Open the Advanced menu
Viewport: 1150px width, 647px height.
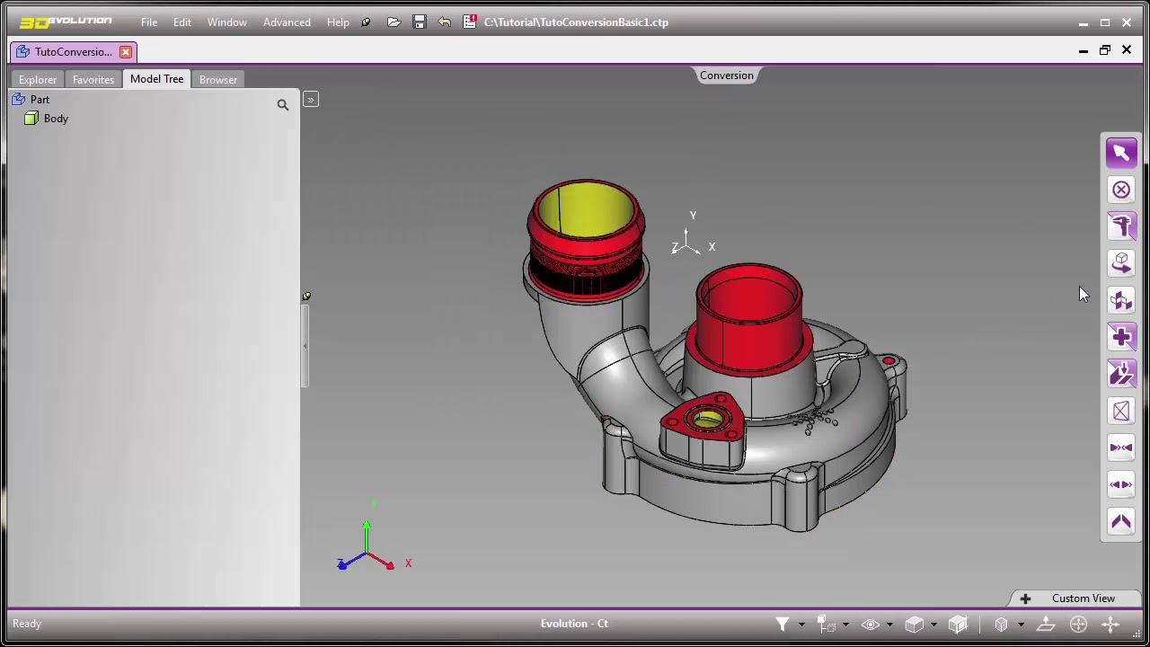tap(287, 22)
